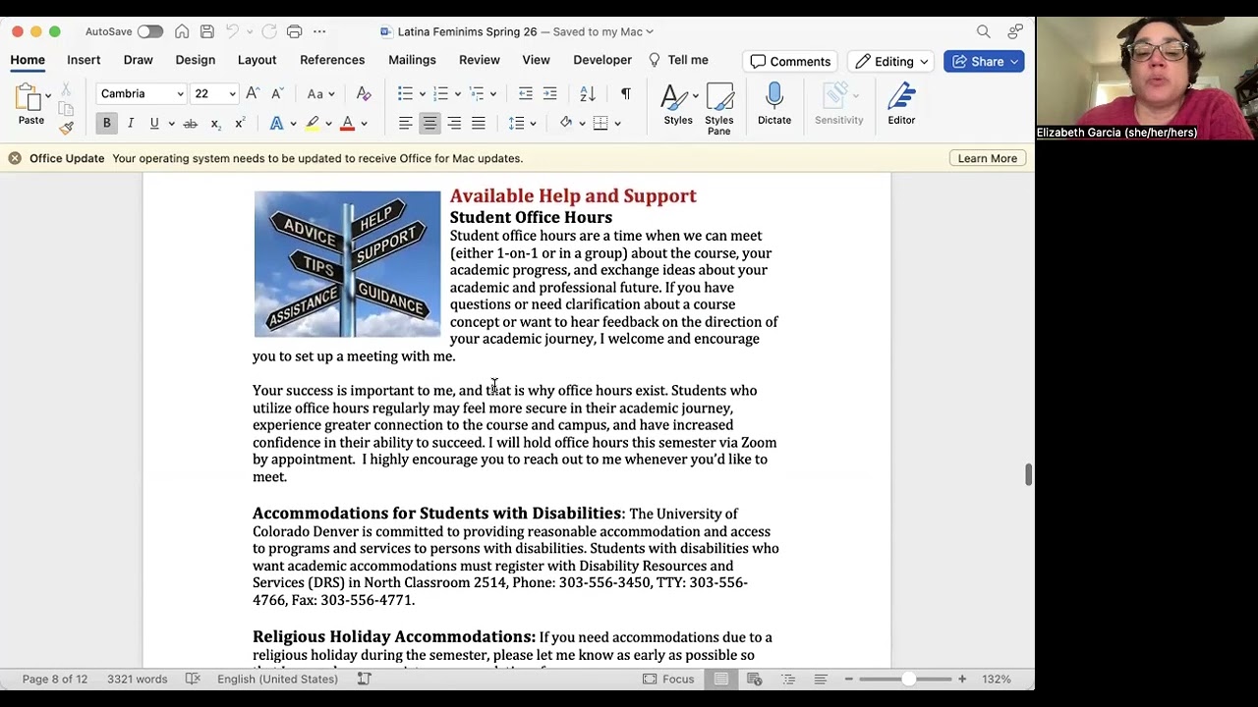Go to the References tab

(x=332, y=60)
